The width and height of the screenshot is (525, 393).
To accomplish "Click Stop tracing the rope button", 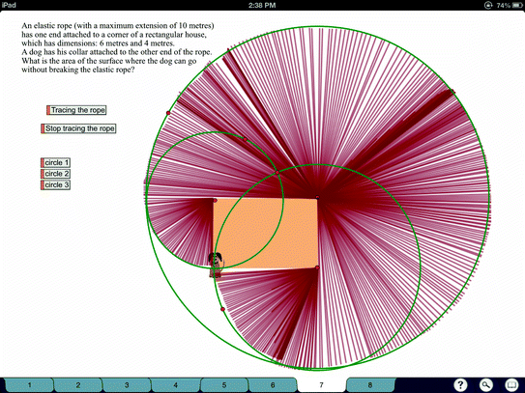I will coord(78,128).
